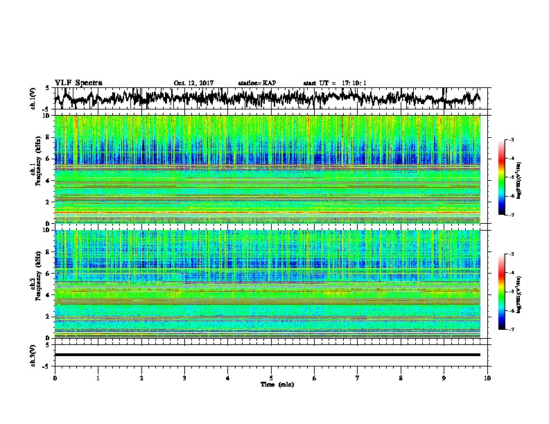Select the ch.2 "Frequency (kHz)" axis label
Viewport: 549px width, 424px height.
[x=39, y=276]
